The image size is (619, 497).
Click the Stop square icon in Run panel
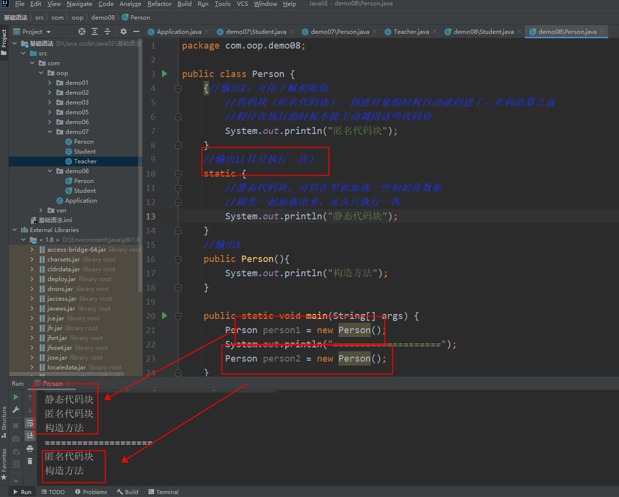16,426
